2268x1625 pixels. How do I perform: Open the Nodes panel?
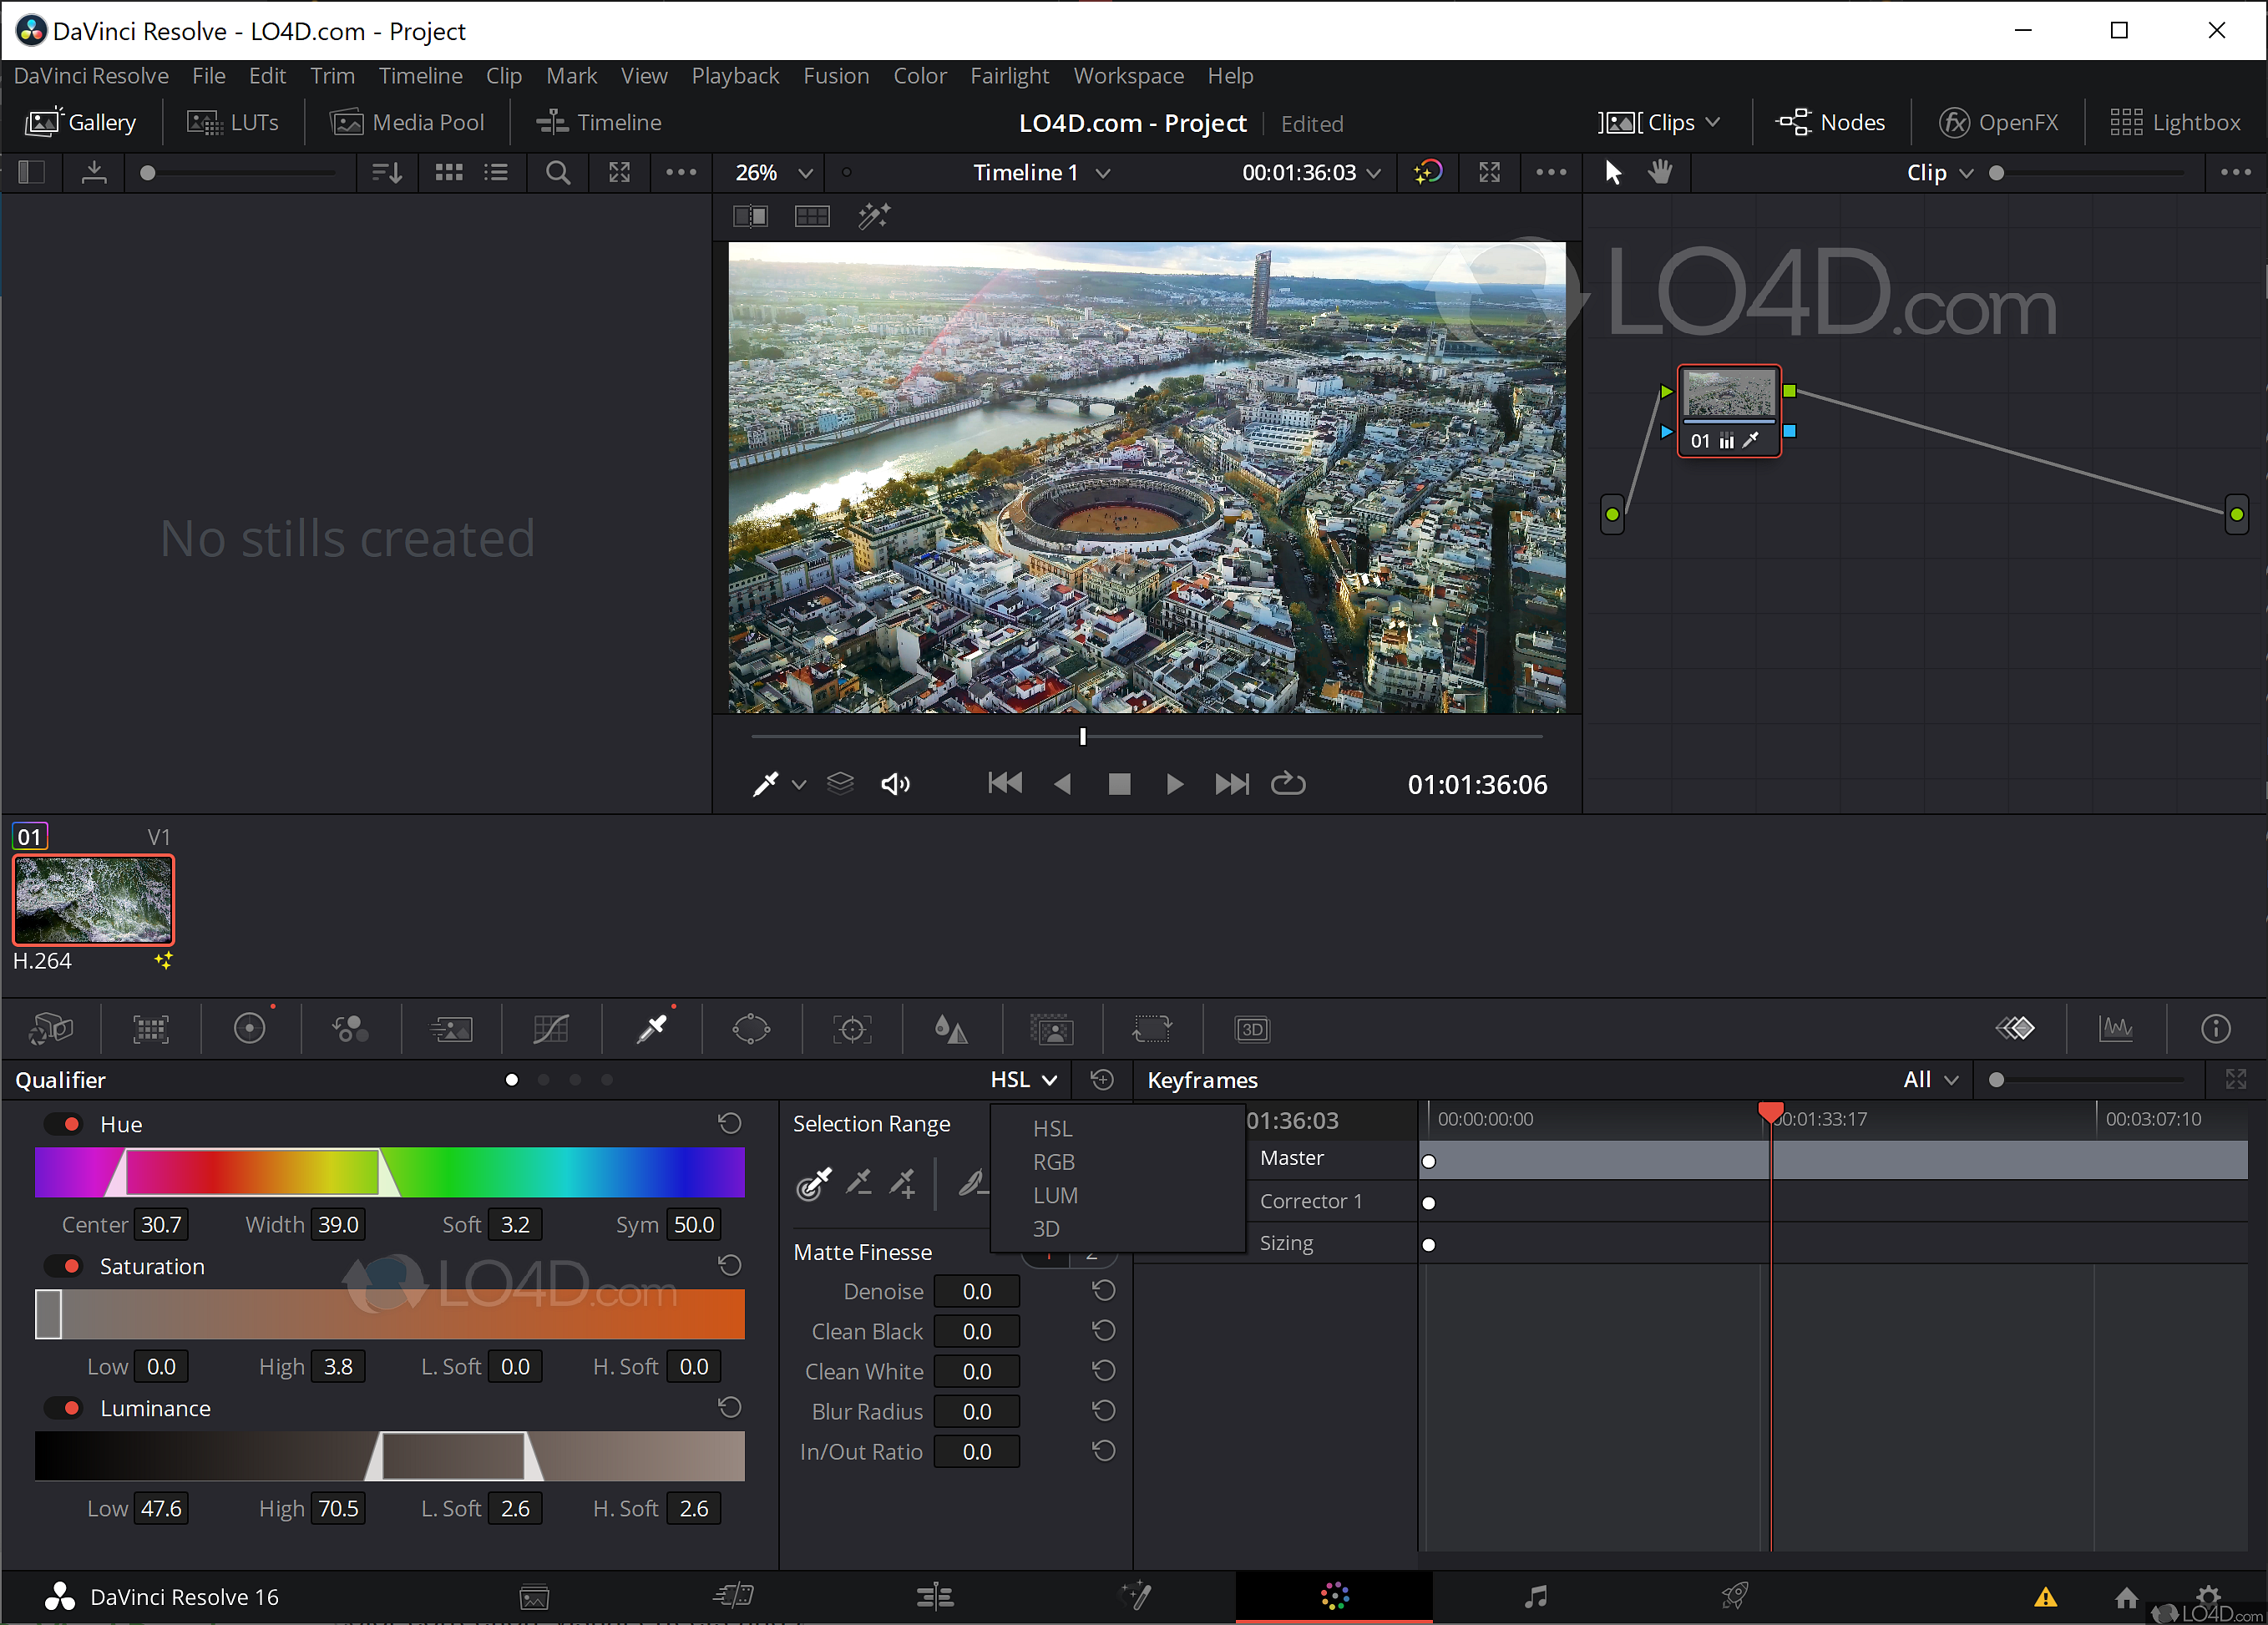[x=1830, y=121]
